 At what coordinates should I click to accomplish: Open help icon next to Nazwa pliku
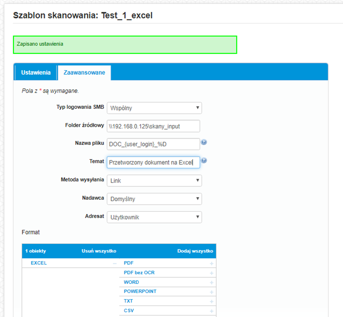204,142
